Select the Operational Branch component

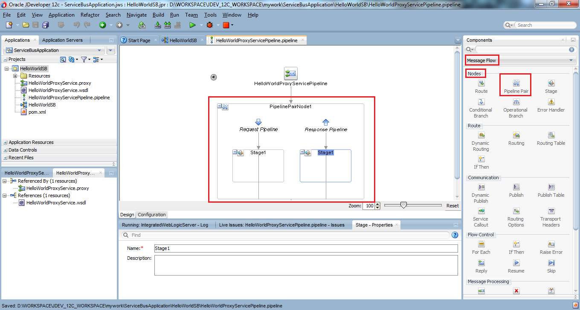(x=516, y=109)
